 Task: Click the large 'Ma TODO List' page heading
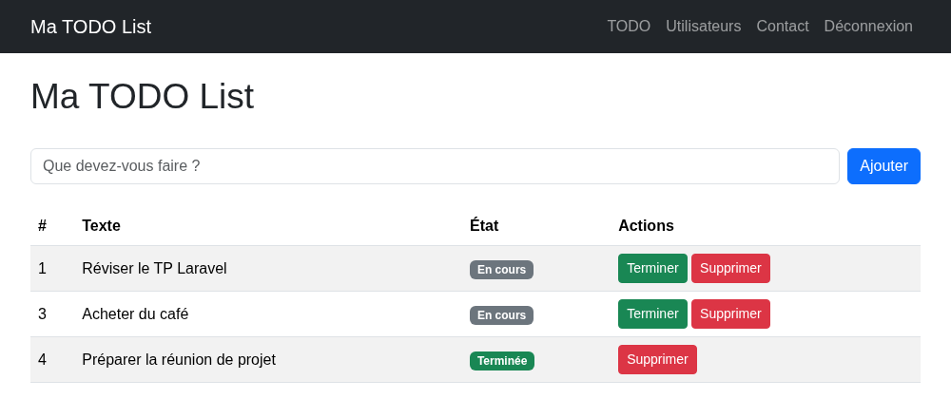[142, 96]
